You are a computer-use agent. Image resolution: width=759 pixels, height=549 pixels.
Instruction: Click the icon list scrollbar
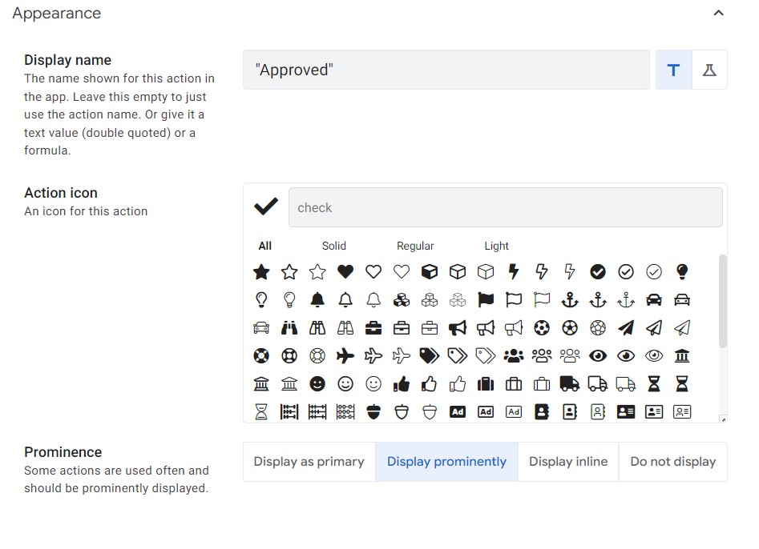pos(723,302)
